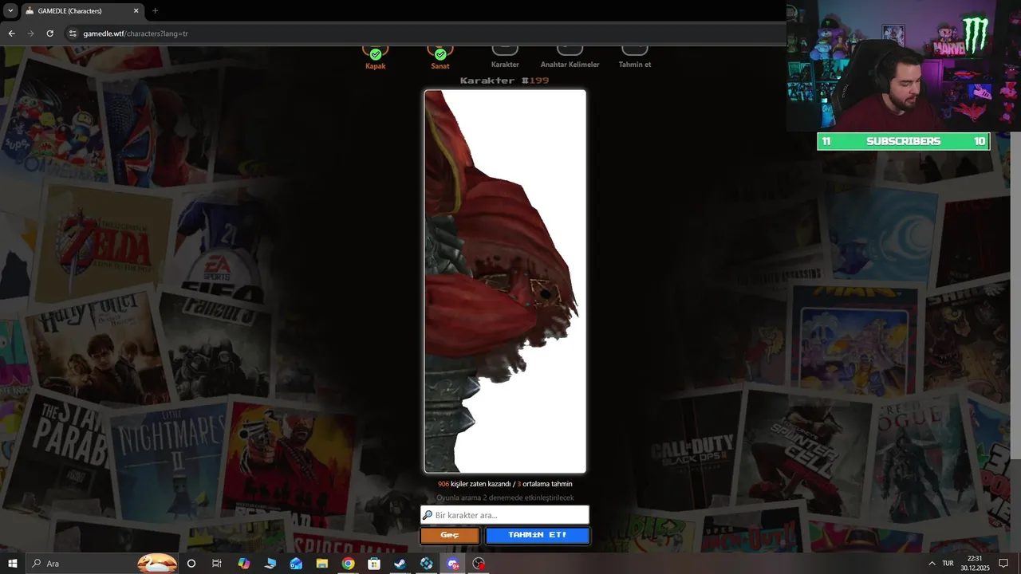The image size is (1021, 574).
Task: Change TUR keyboard language
Action: pos(948,563)
